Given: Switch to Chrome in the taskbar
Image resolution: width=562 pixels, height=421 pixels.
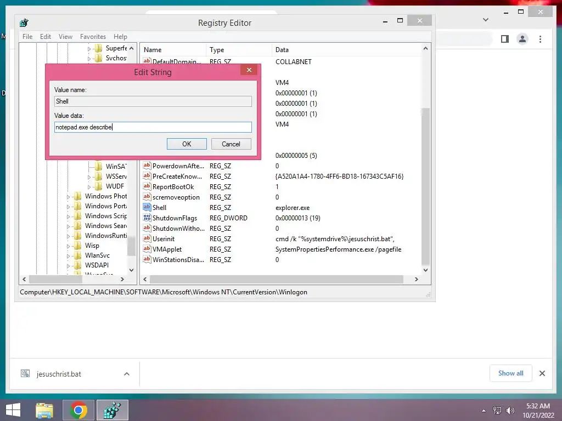Looking at the screenshot, I should (x=78, y=410).
